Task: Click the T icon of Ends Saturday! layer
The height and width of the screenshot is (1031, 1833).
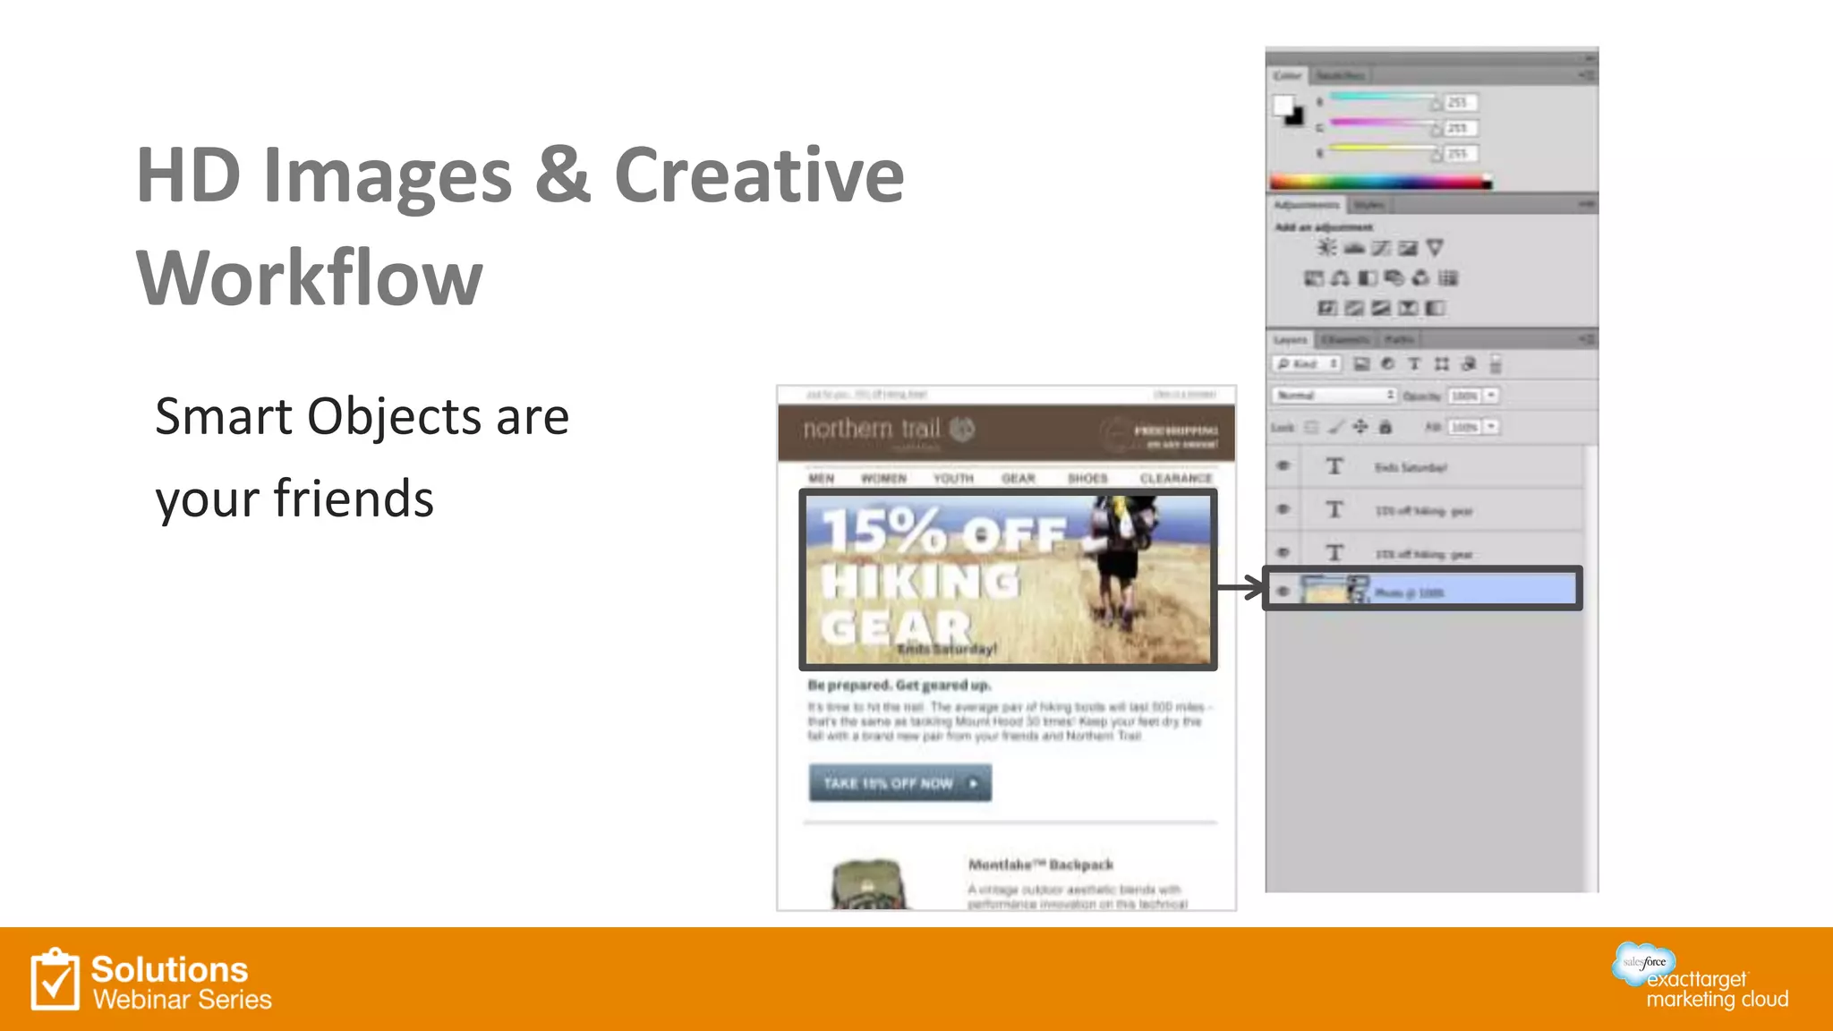Action: (x=1334, y=466)
